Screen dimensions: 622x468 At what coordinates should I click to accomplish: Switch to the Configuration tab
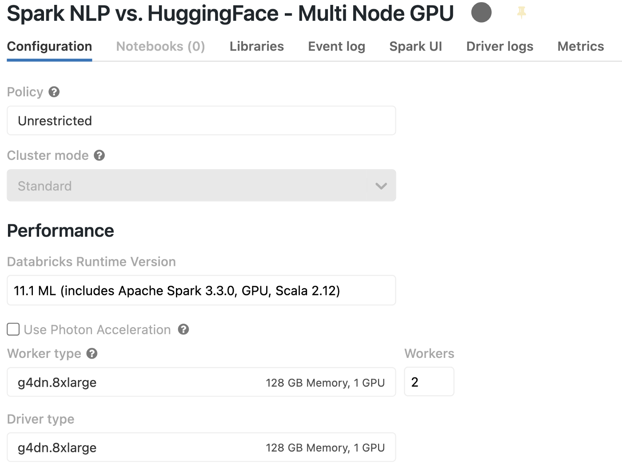coord(49,47)
